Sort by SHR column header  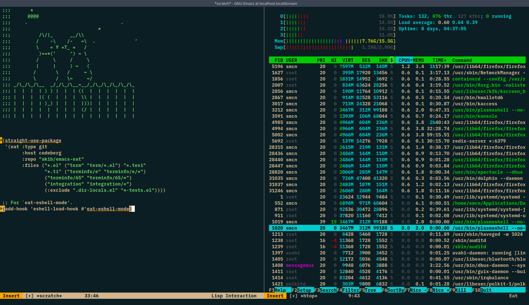[383, 60]
